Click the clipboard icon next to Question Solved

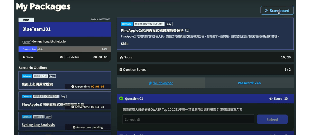coord(121,70)
